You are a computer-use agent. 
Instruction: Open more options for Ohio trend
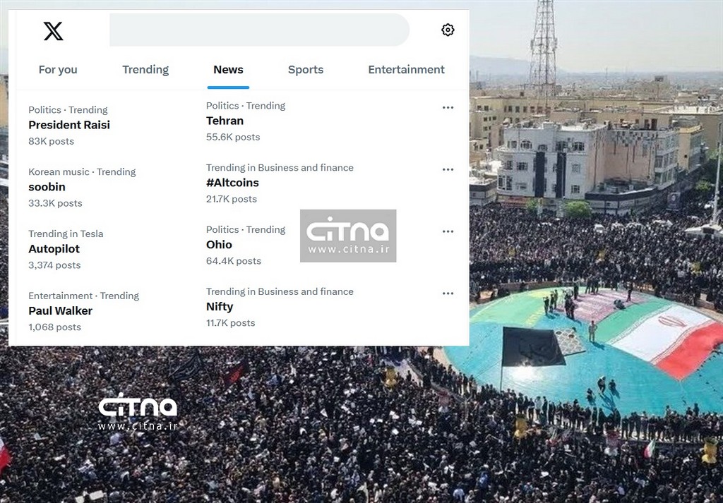pos(448,231)
